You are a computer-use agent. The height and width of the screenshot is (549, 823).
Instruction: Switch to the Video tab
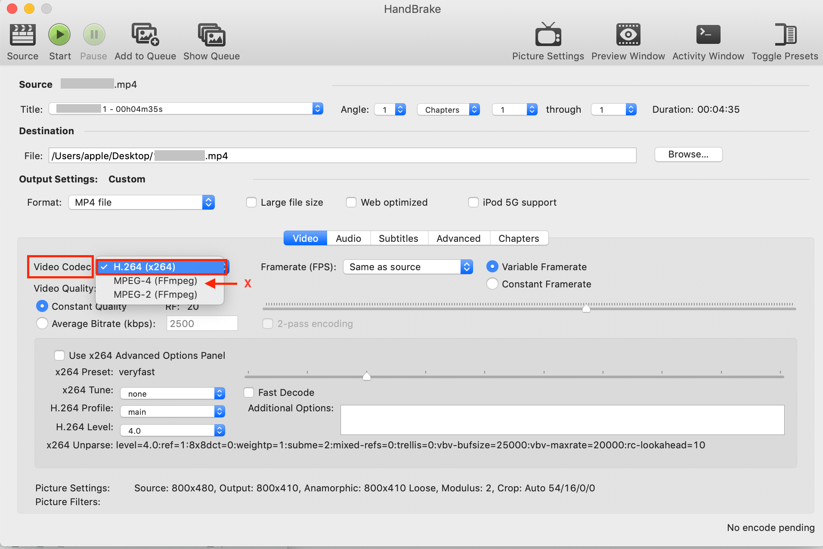(x=306, y=238)
